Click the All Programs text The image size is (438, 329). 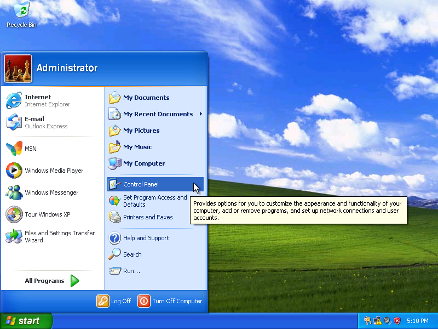point(44,281)
